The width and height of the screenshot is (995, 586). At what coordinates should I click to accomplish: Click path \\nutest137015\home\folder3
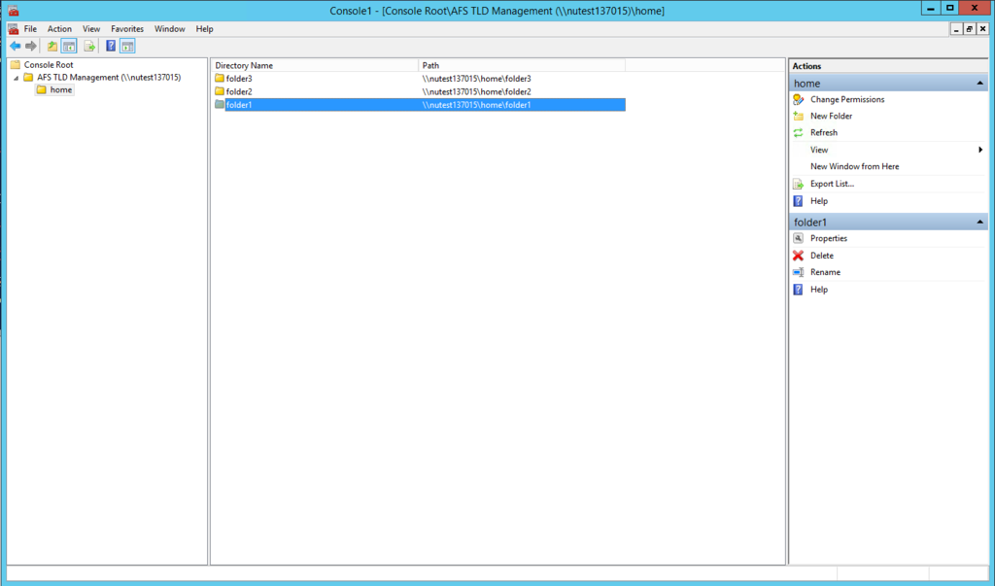[476, 79]
